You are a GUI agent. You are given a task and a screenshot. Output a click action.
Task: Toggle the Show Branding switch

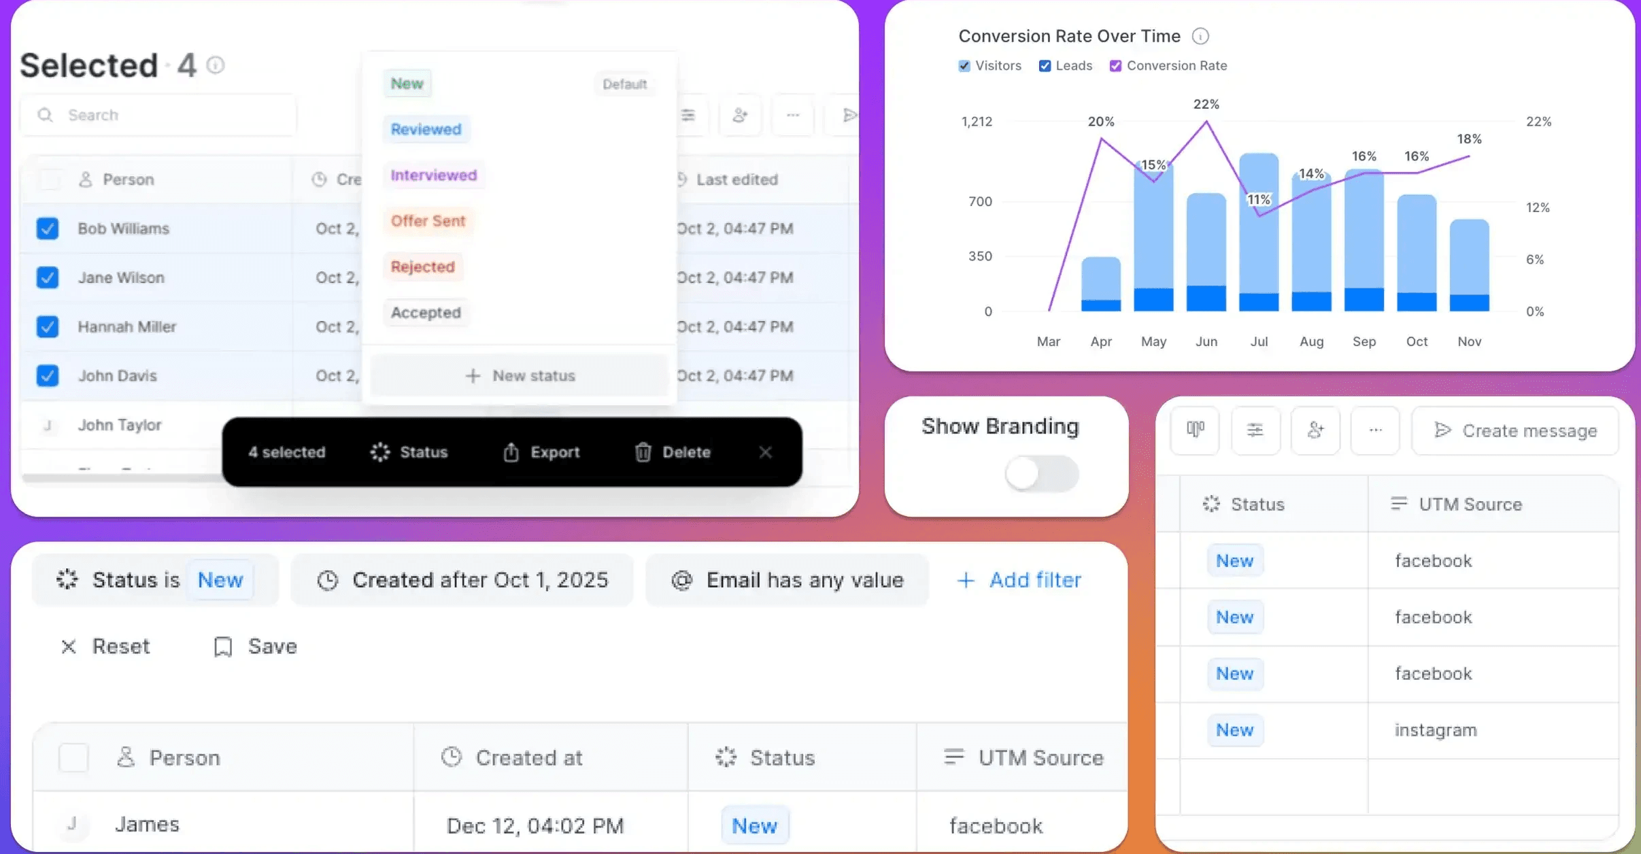(1041, 474)
